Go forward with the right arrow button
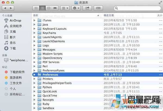 (11, 8)
